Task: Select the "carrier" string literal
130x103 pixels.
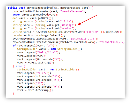Action: 92,32
